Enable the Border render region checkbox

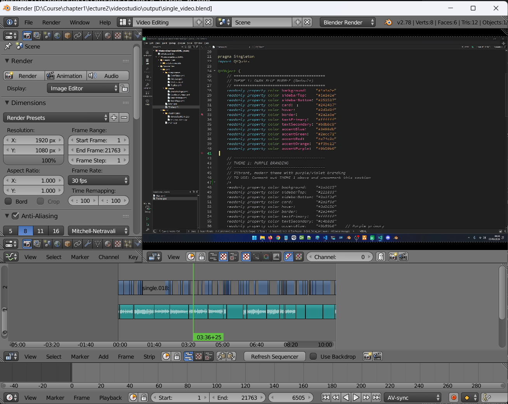click(9, 201)
